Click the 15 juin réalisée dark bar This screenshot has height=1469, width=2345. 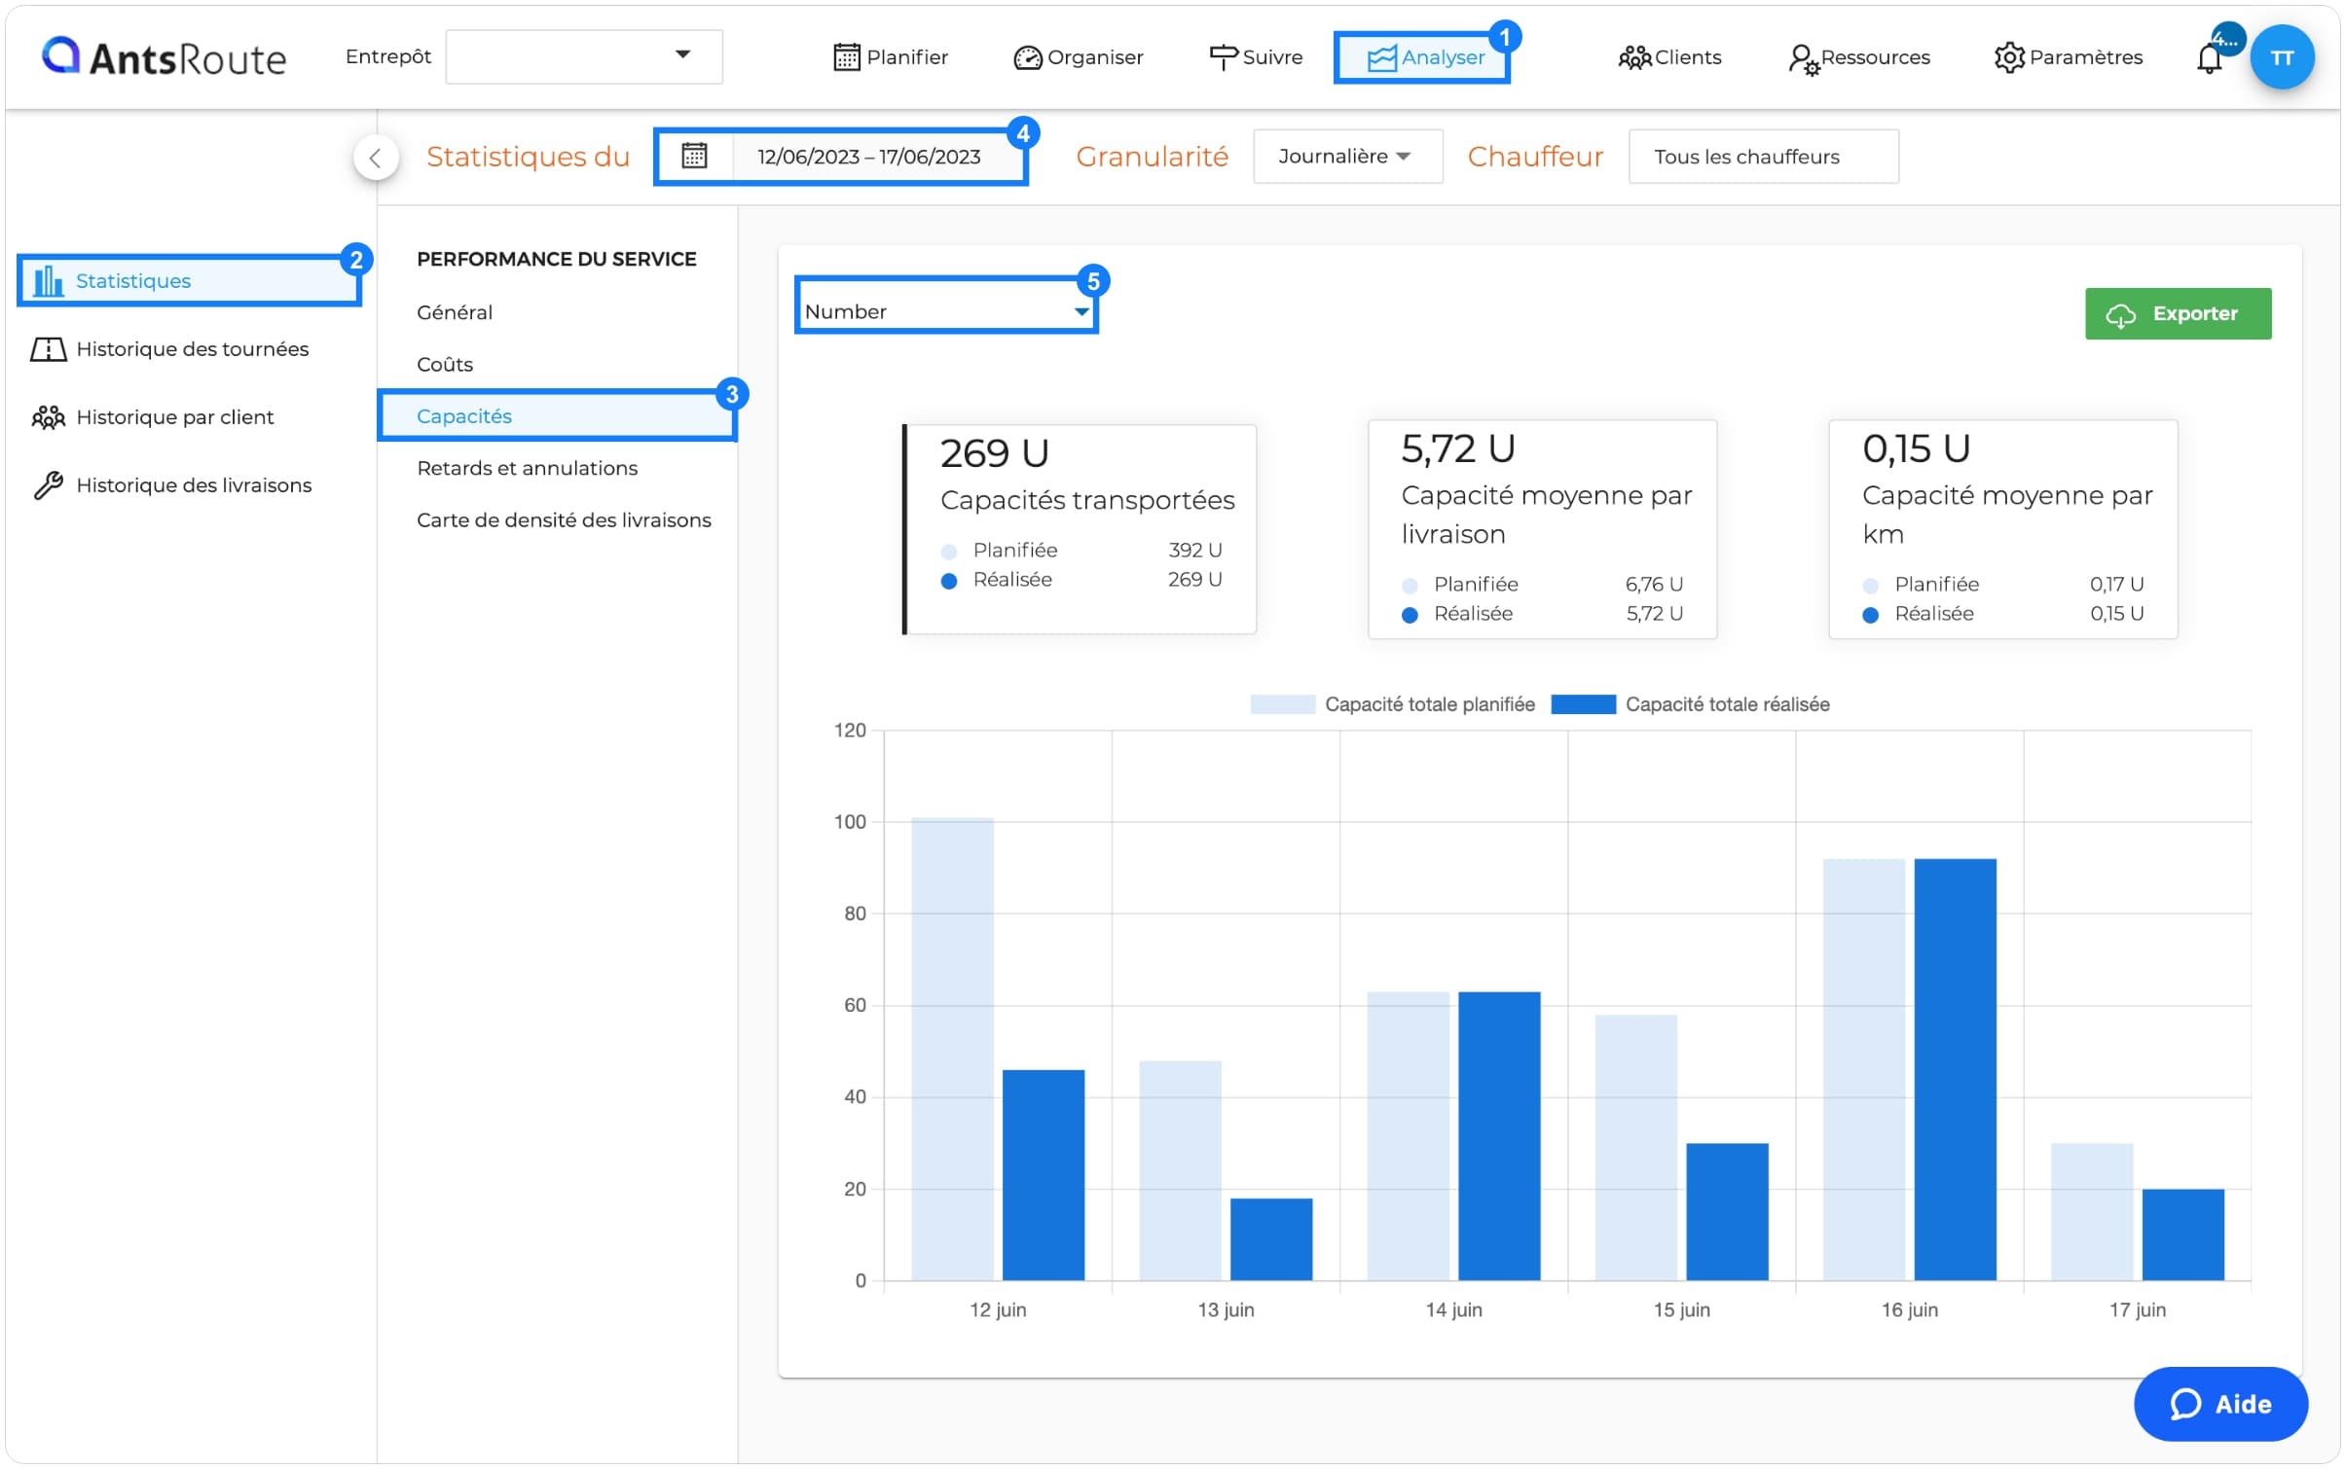tap(1727, 1211)
